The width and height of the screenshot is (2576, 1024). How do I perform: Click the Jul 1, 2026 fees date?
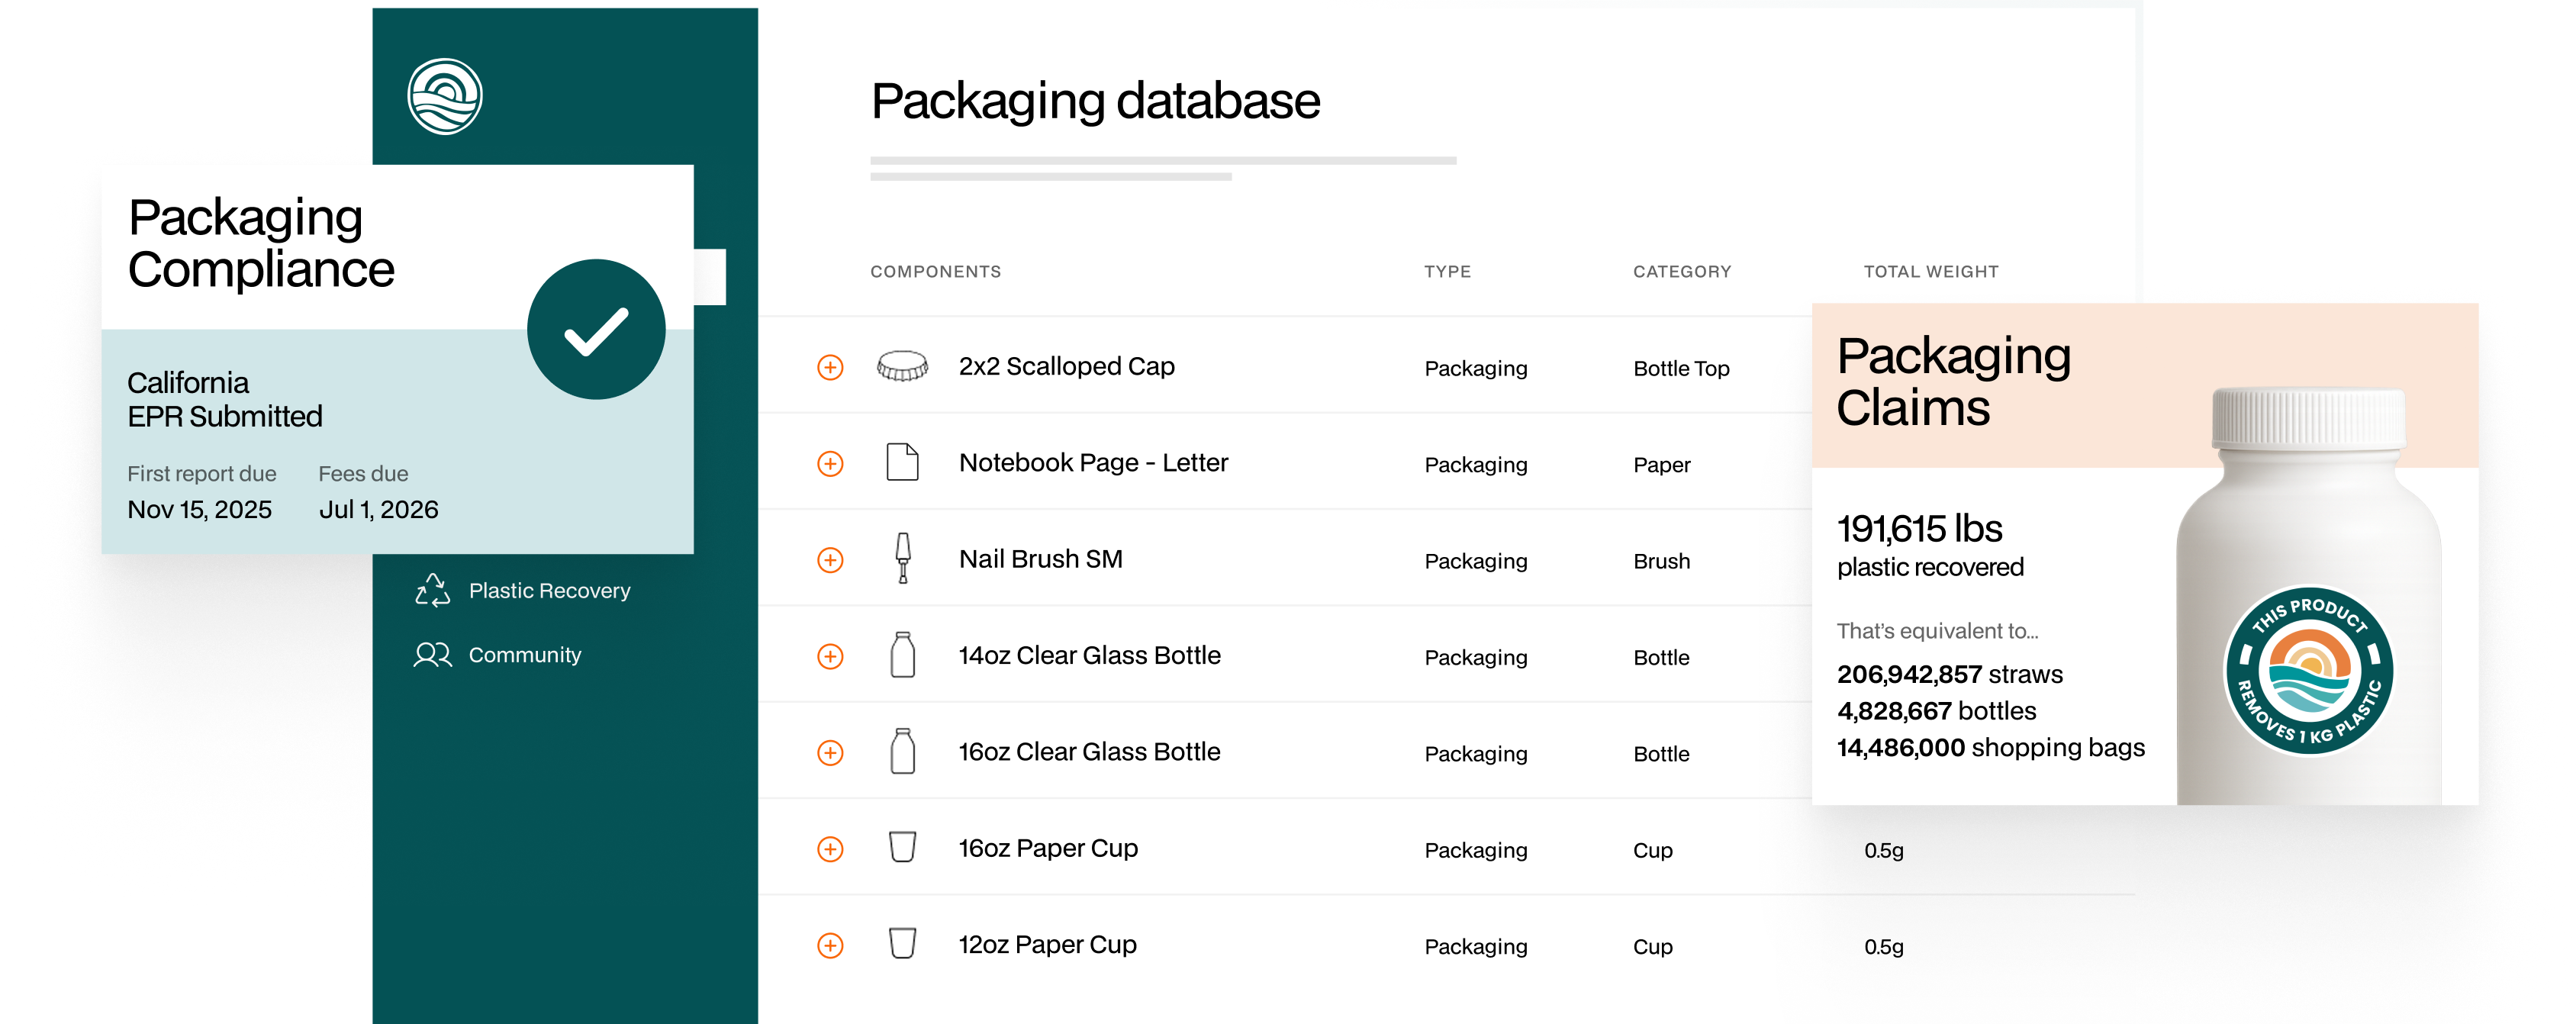[378, 509]
